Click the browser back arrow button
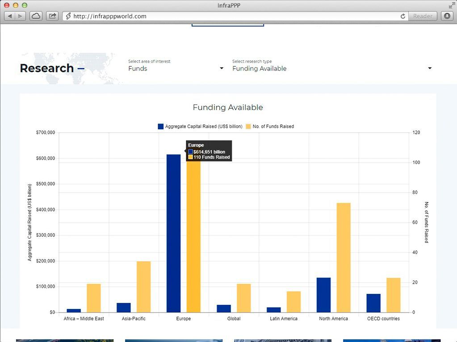The image size is (457, 342). click(x=10, y=16)
